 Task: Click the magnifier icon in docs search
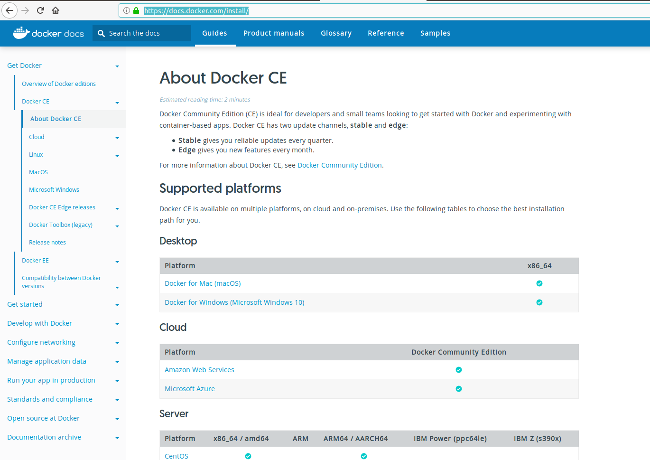point(101,33)
